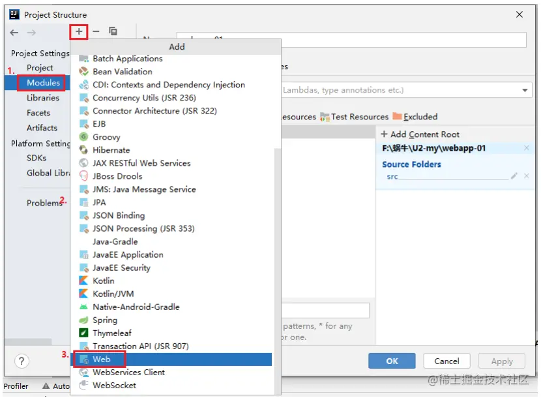Click the src source folder link
The image size is (541, 398).
click(x=392, y=177)
